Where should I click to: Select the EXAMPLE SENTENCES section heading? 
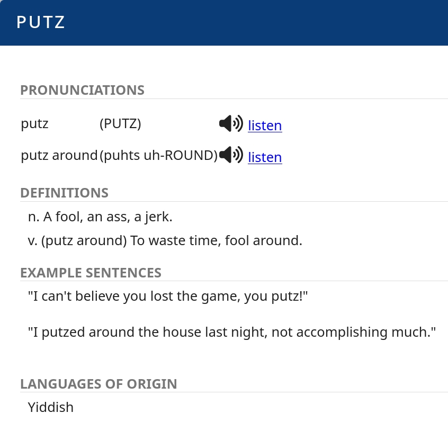tap(91, 273)
